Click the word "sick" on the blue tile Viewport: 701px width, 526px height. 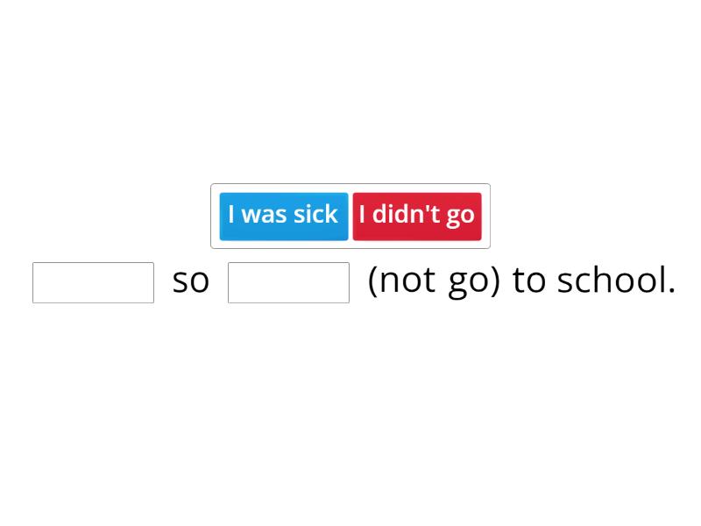pos(316,215)
